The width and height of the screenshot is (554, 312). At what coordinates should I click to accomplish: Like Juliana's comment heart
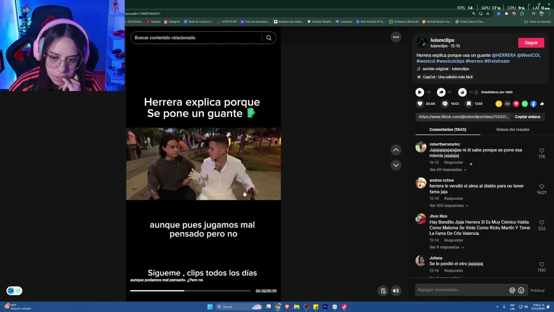coord(541,264)
